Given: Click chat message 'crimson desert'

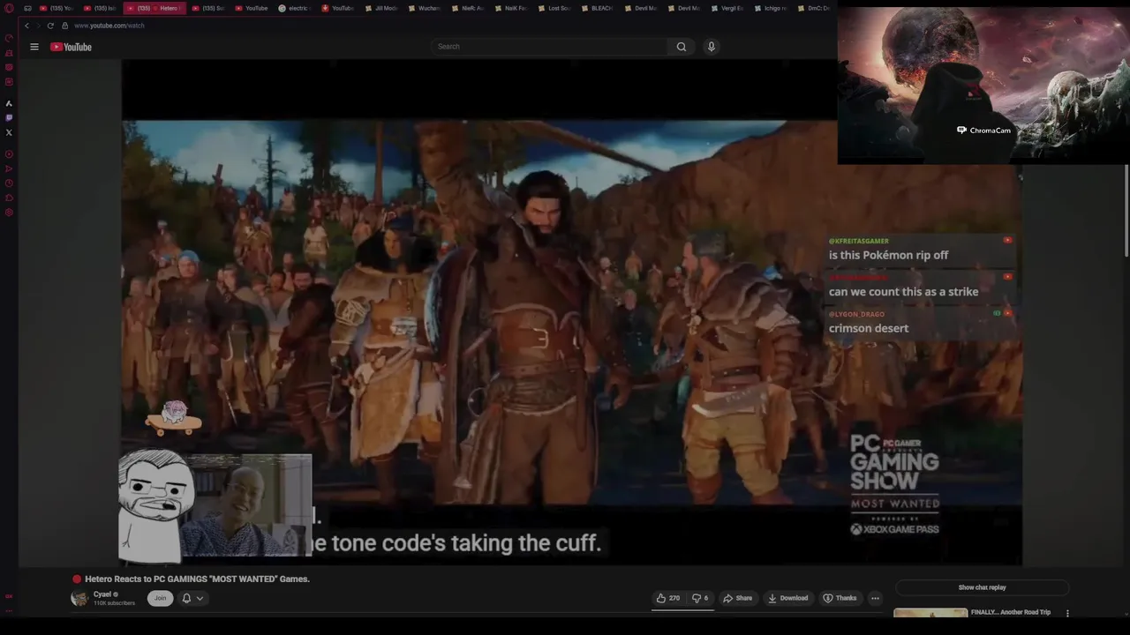Looking at the screenshot, I should (869, 328).
